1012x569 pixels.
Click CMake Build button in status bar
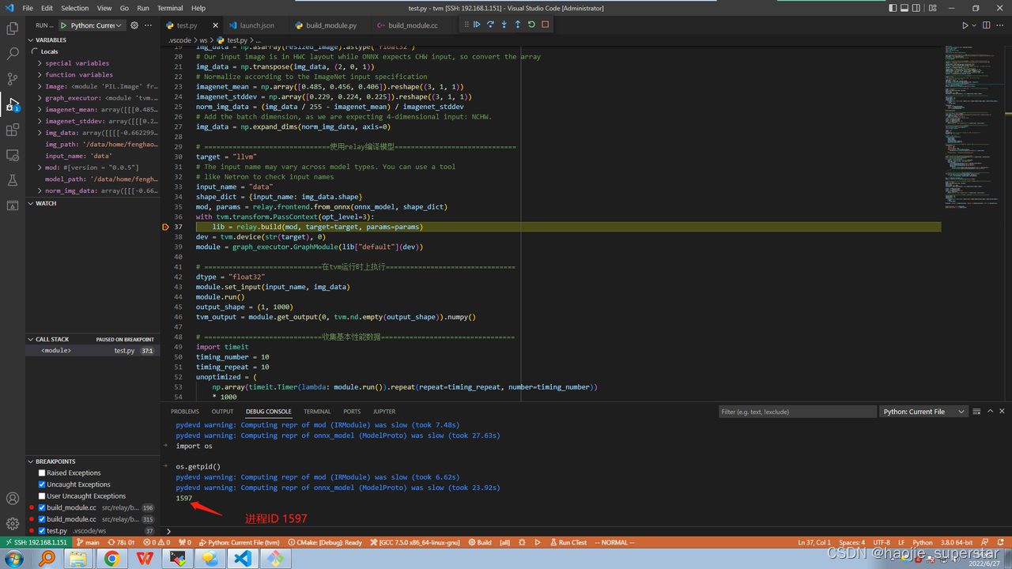[480, 543]
